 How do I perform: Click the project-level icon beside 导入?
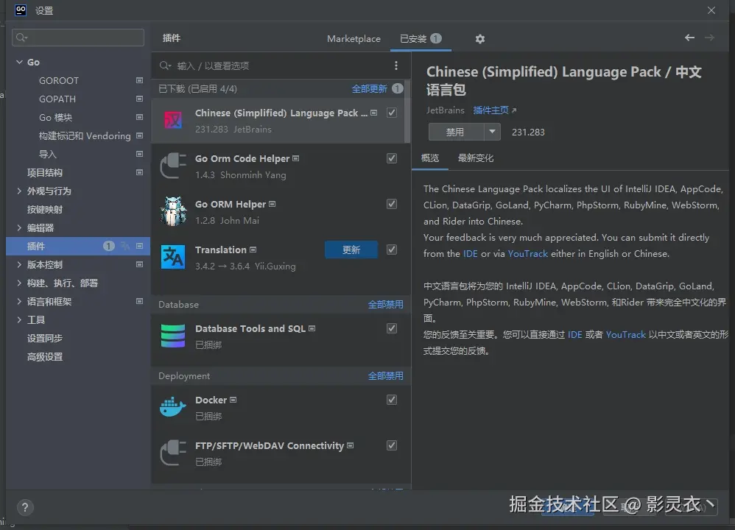(139, 154)
